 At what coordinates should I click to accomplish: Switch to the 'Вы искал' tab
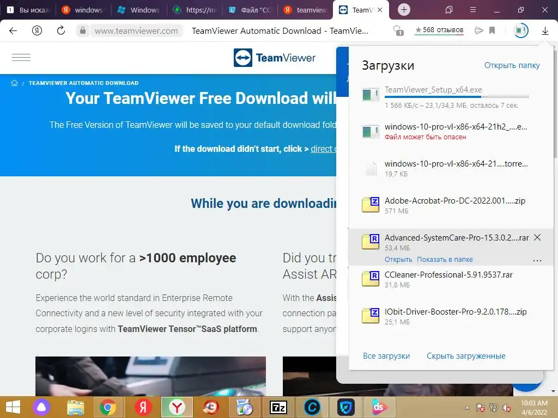29,10
